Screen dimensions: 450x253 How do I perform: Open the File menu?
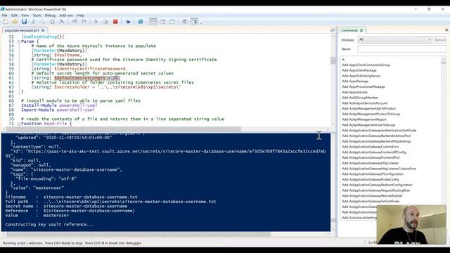tap(5, 15)
